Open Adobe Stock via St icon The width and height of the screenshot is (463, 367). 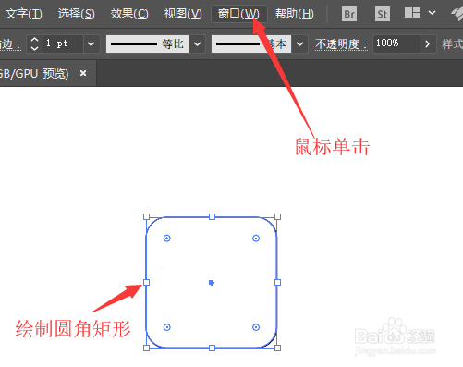pos(383,14)
